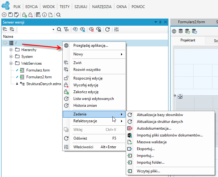Expand all using Serwer wersji toolbar icon
The width and height of the screenshot is (218, 177).
pos(12,29)
